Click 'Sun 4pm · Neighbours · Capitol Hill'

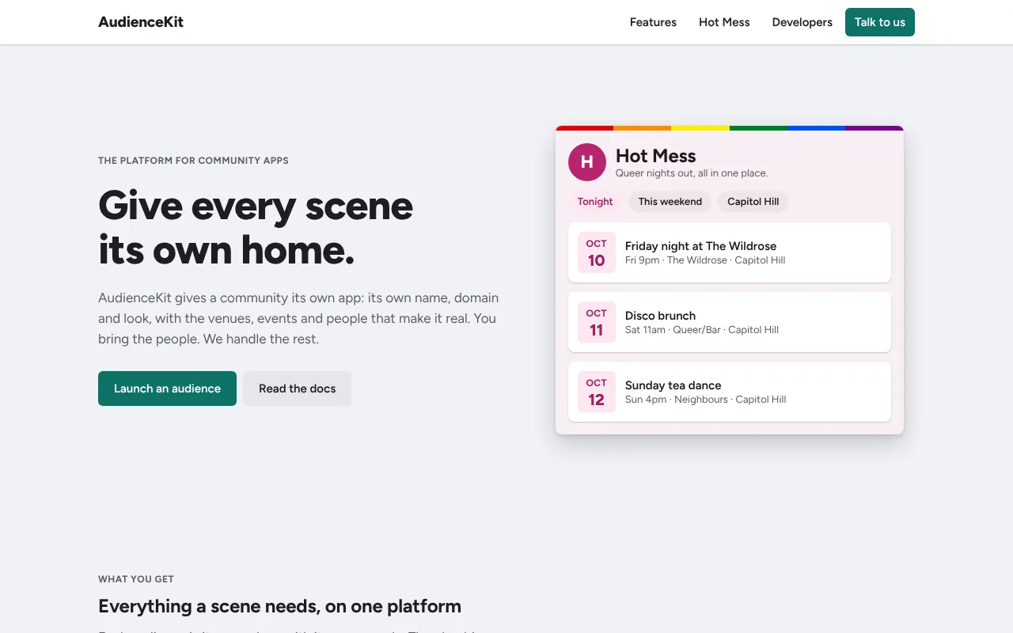click(706, 400)
